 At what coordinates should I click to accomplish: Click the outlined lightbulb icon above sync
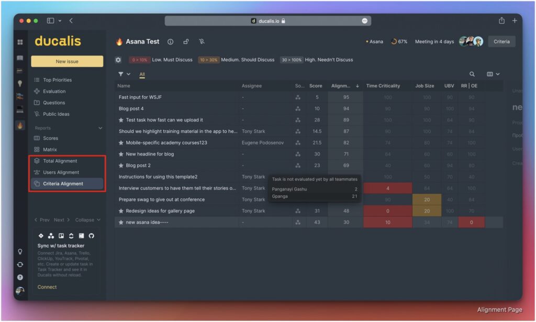20,252
